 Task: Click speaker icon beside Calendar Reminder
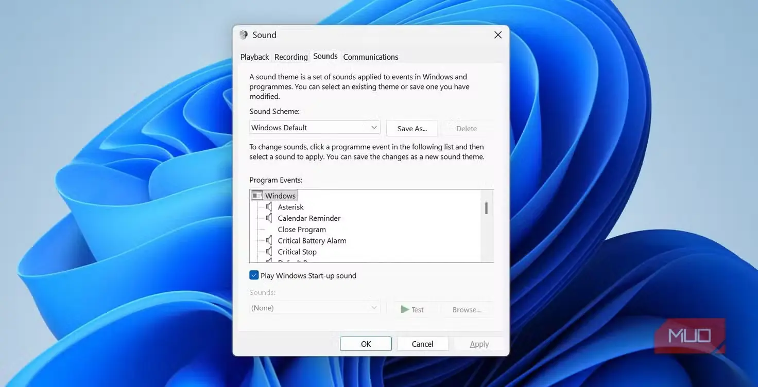(269, 218)
